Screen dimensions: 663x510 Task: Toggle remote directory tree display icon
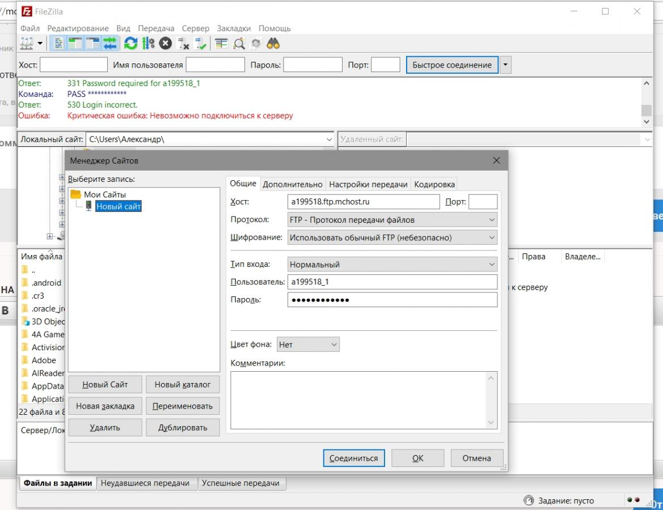point(92,43)
